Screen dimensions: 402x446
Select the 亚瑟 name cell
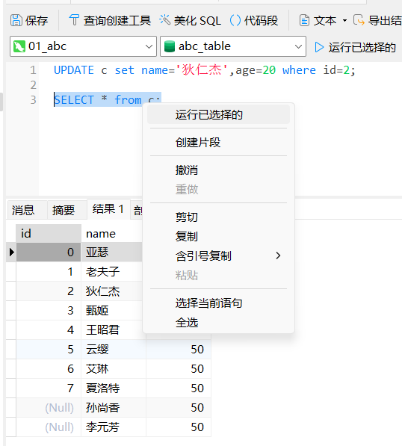tap(111, 253)
